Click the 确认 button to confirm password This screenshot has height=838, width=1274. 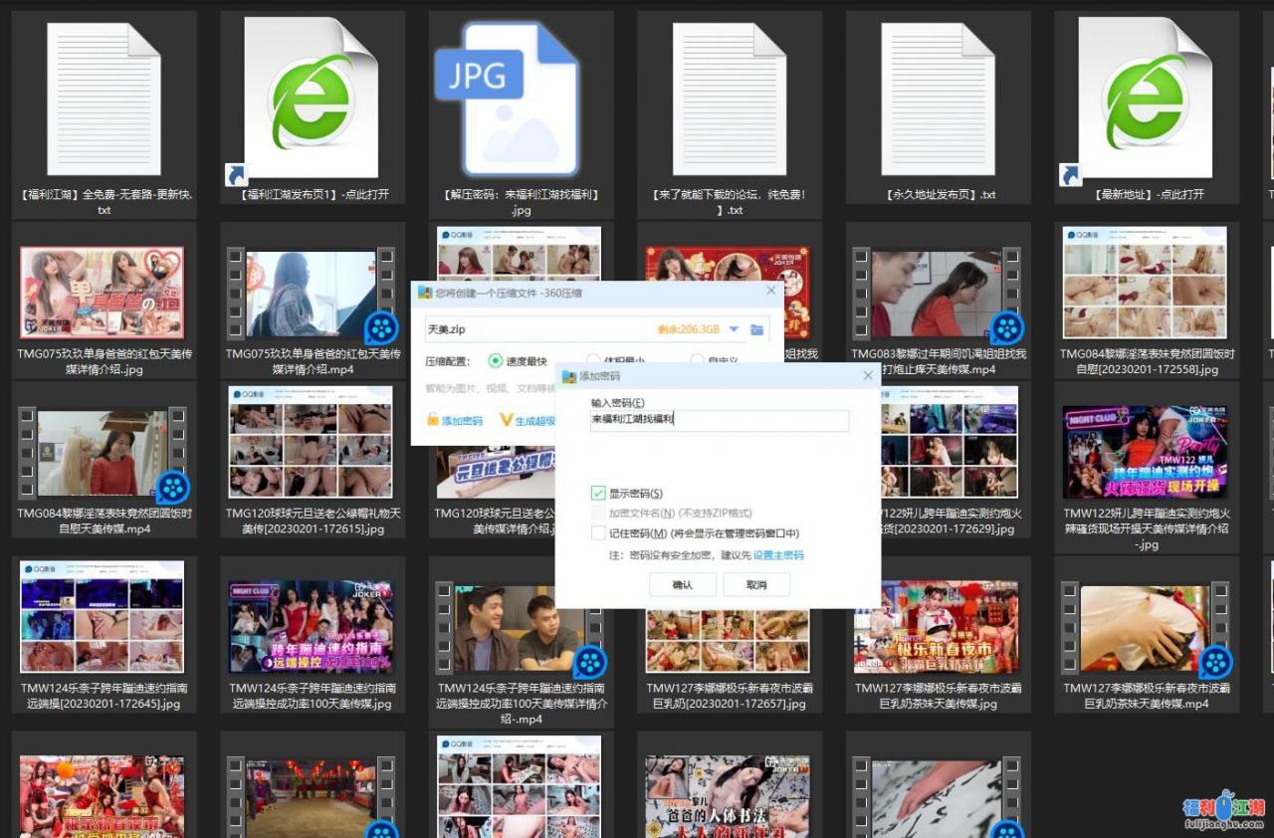point(682,584)
